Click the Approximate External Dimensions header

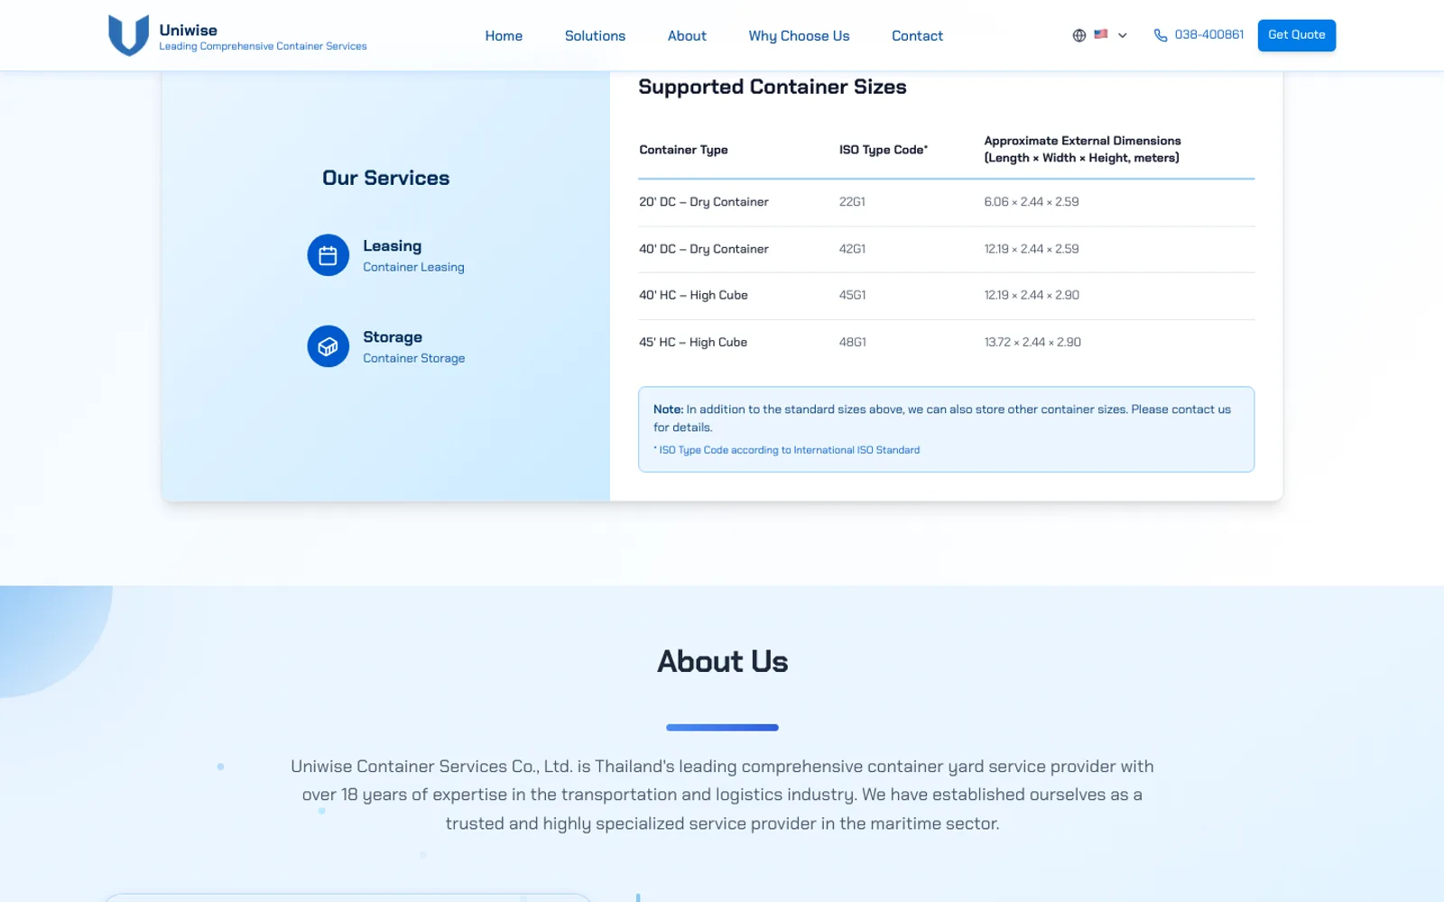pyautogui.click(x=1082, y=149)
